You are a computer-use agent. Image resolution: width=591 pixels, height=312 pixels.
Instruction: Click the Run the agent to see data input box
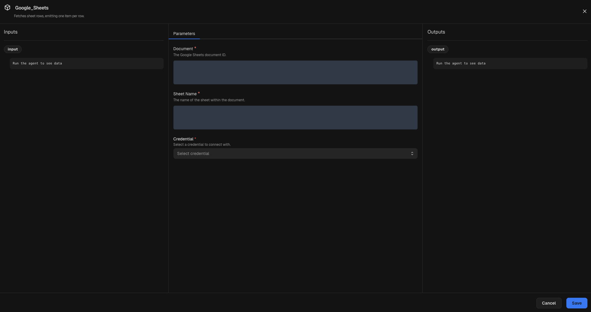[86, 63]
